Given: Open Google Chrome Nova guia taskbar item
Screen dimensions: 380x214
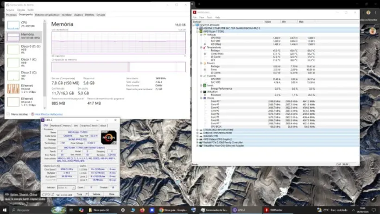Looking at the screenshot, I should [173, 210].
